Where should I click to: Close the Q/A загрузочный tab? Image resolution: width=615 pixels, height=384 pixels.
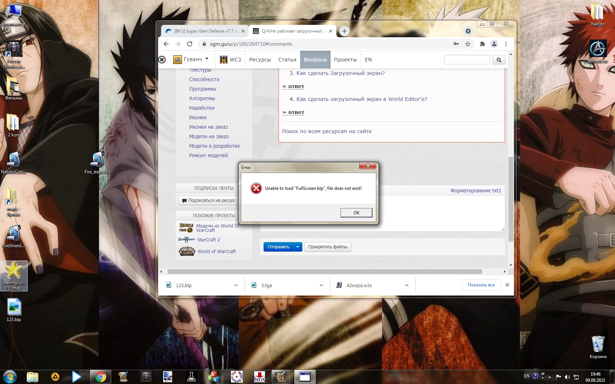[x=331, y=31]
